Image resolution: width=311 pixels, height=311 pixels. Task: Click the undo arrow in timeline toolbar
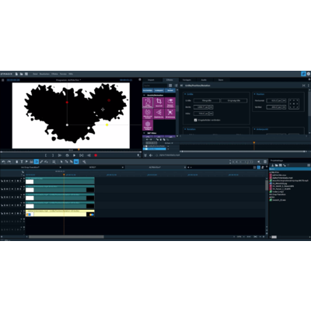coord(4,162)
